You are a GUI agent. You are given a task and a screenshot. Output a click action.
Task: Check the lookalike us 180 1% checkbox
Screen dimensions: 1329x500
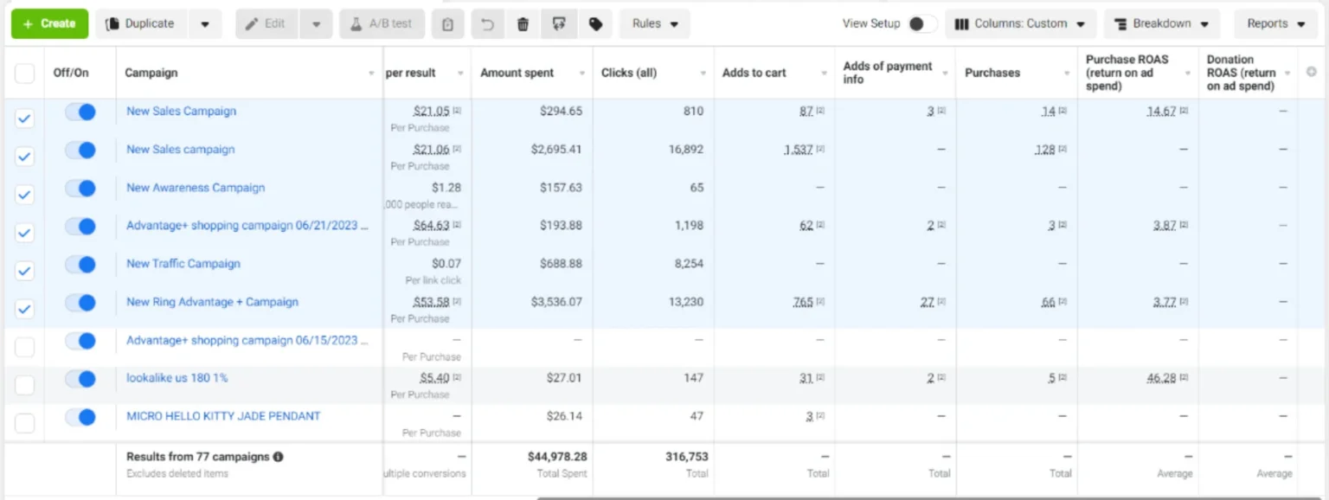(25, 385)
